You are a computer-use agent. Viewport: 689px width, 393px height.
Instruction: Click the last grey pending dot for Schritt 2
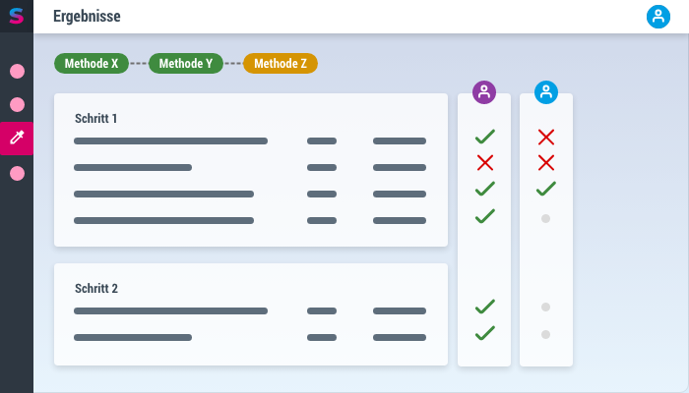coord(545,335)
